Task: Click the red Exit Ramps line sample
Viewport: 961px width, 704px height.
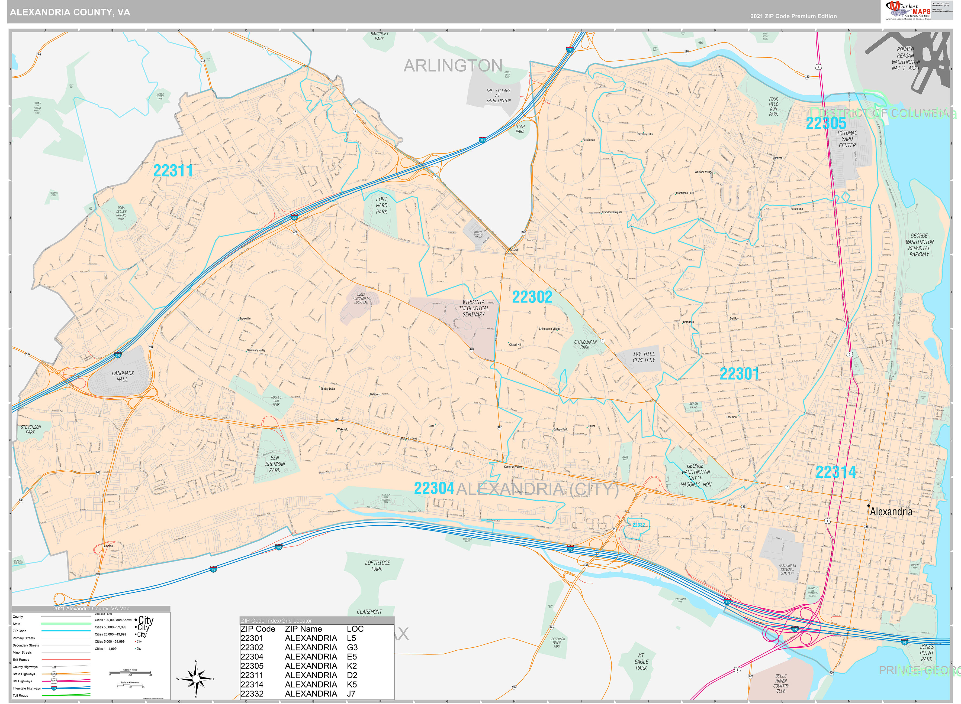Action: pyautogui.click(x=66, y=660)
